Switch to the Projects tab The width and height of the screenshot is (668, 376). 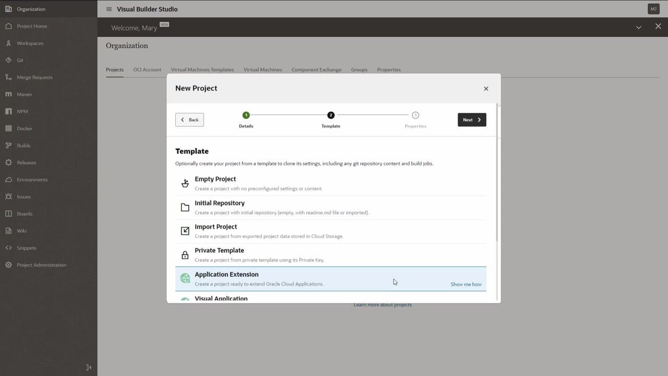click(115, 69)
